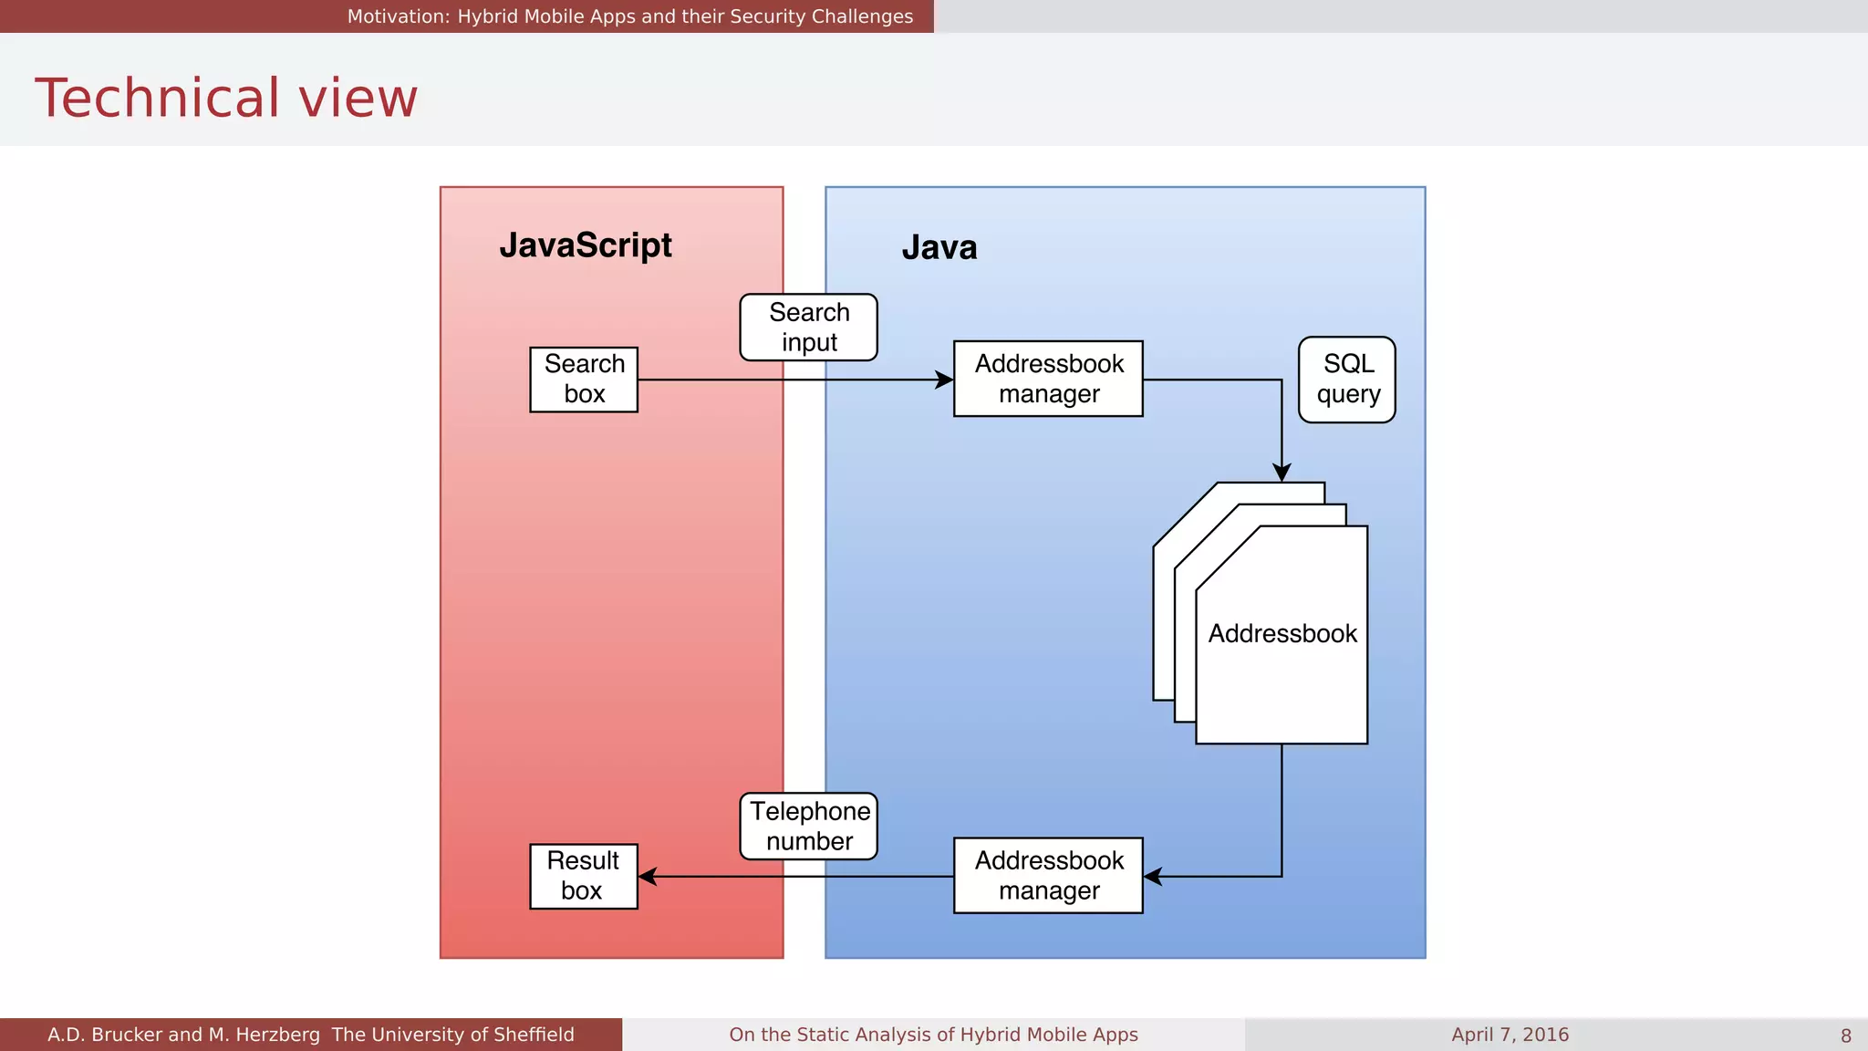Click arrowhead pointing into Addressbook manager
This screenshot has width=1868, height=1051.
pyautogui.click(x=944, y=380)
